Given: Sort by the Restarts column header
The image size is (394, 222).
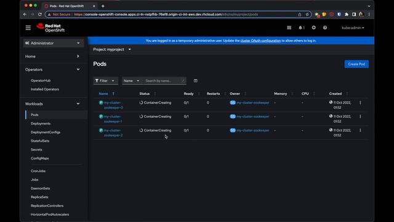Looking at the screenshot, I should pos(213,94).
